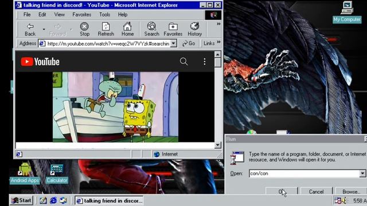Viewport: 367px width, 206px height.
Task: Open the History toolbar button
Action: click(194, 29)
